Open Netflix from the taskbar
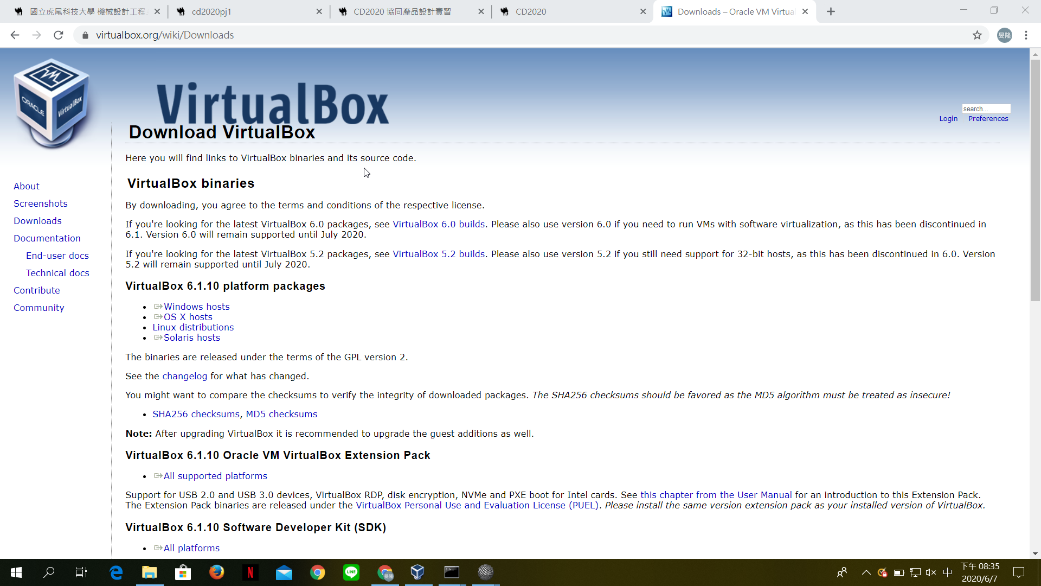 click(x=250, y=572)
